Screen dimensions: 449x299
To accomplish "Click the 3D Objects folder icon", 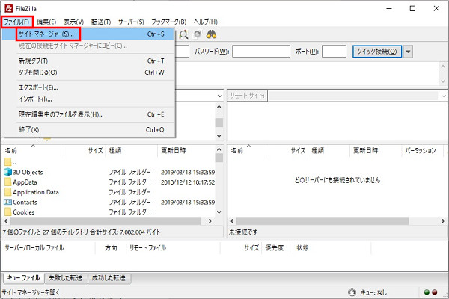I will point(7,172).
